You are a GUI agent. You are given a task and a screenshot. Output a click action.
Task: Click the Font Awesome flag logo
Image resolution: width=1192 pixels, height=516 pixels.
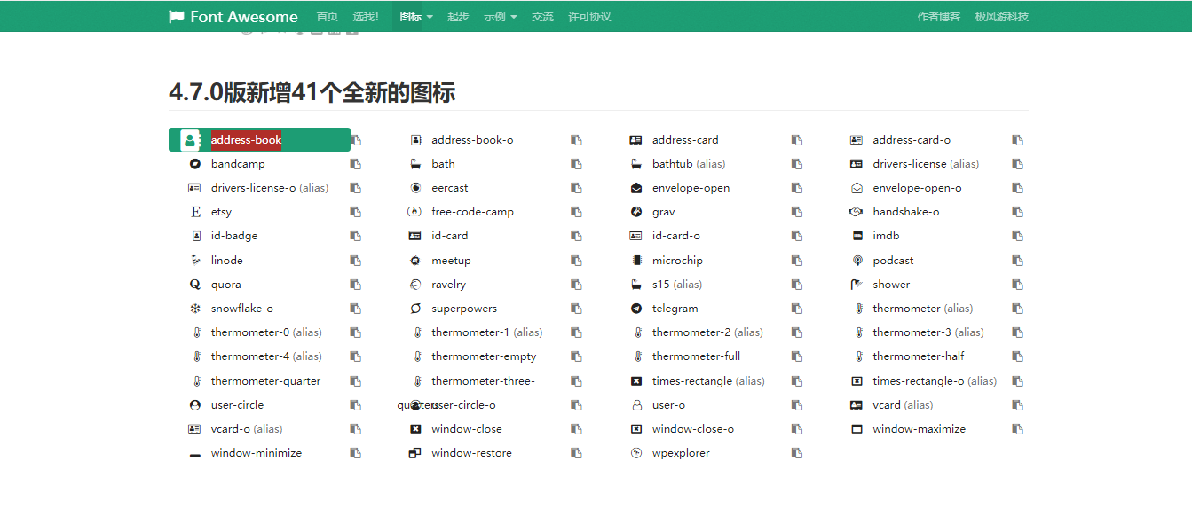[x=177, y=15]
